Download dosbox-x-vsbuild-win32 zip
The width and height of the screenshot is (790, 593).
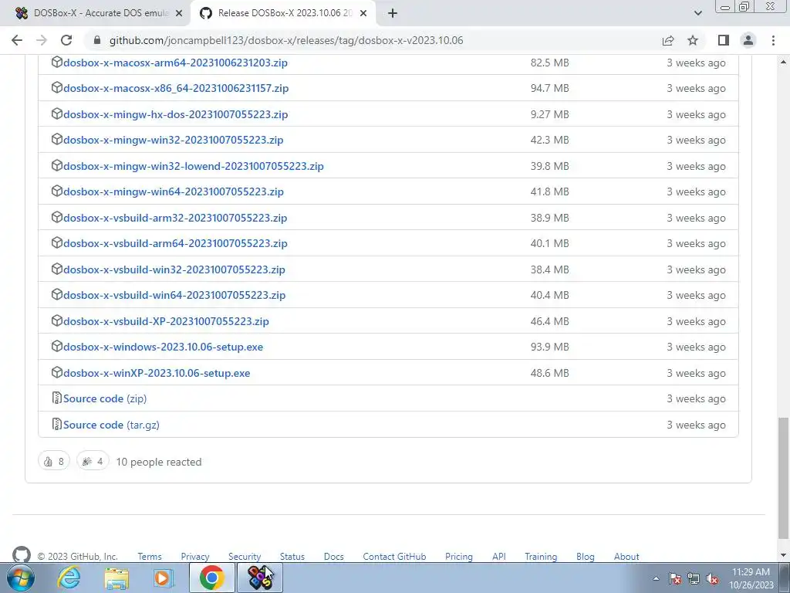[174, 269]
